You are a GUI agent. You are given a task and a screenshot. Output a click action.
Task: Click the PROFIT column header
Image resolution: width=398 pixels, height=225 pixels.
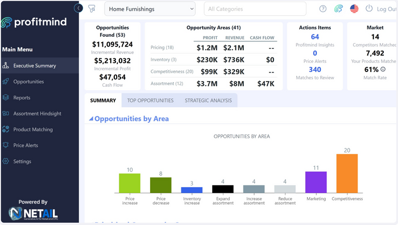pyautogui.click(x=210, y=38)
